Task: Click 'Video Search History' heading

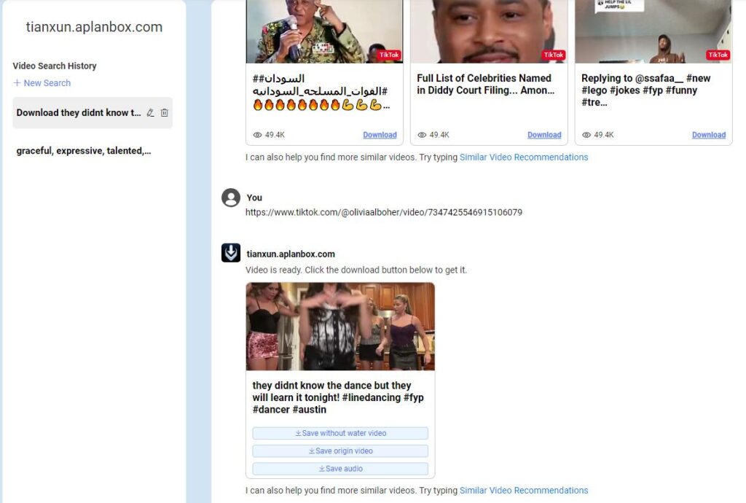Action: click(55, 66)
